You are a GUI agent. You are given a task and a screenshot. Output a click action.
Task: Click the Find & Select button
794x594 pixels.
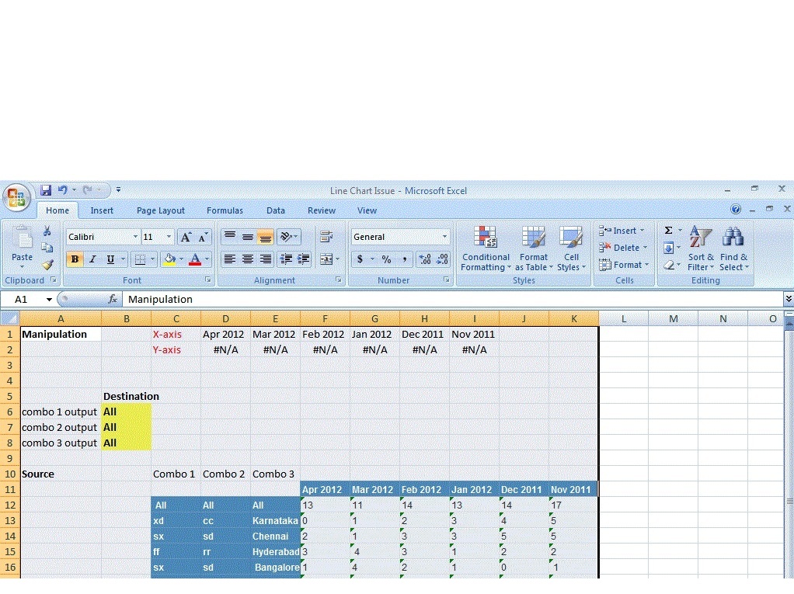pyautogui.click(x=733, y=257)
